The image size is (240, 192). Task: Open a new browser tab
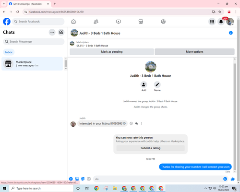click(x=55, y=4)
